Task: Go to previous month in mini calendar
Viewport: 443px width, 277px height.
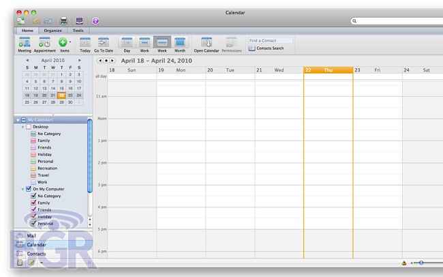Action: tap(27, 60)
